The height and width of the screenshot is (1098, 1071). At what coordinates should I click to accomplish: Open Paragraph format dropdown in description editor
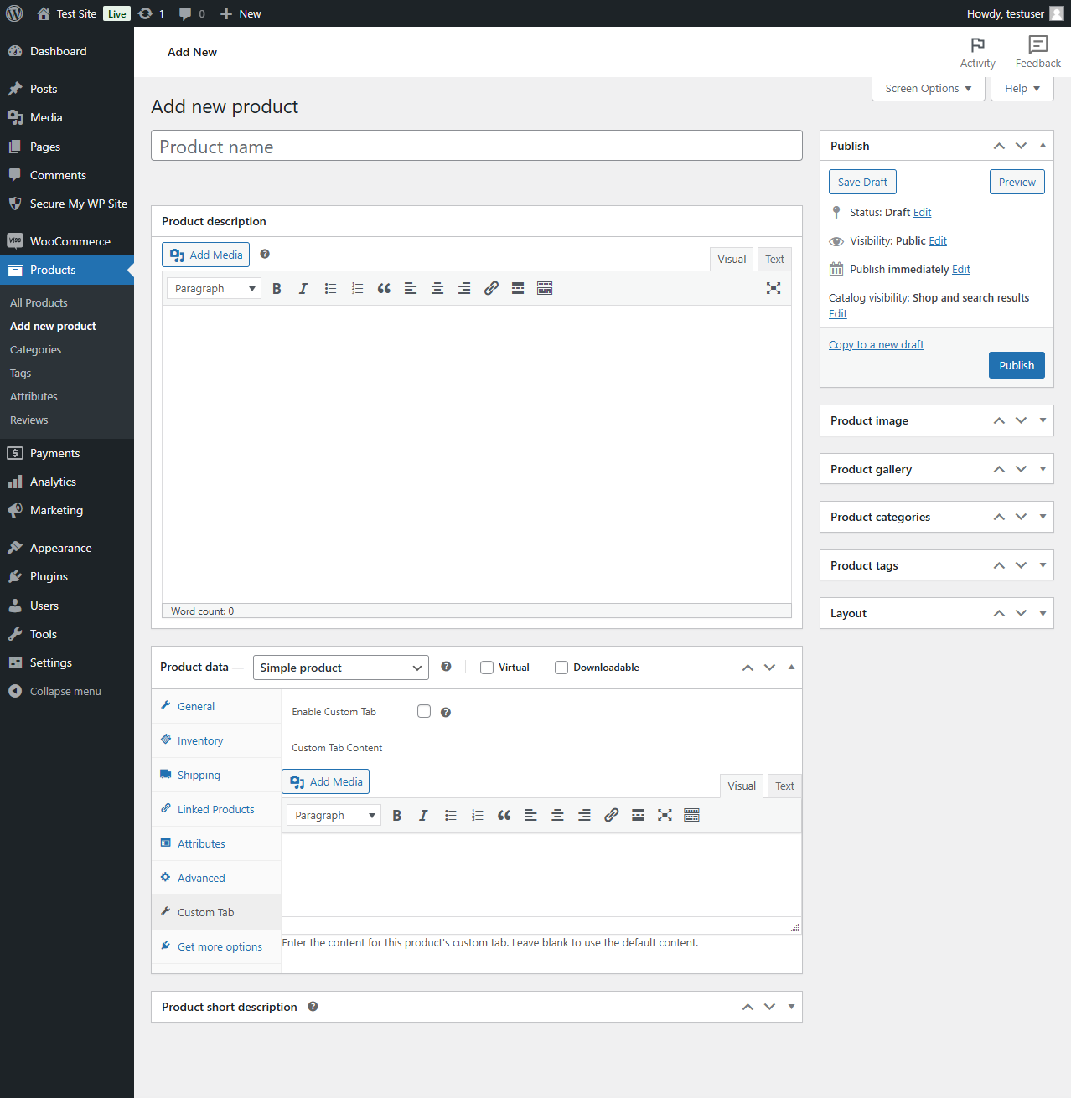[x=215, y=288]
